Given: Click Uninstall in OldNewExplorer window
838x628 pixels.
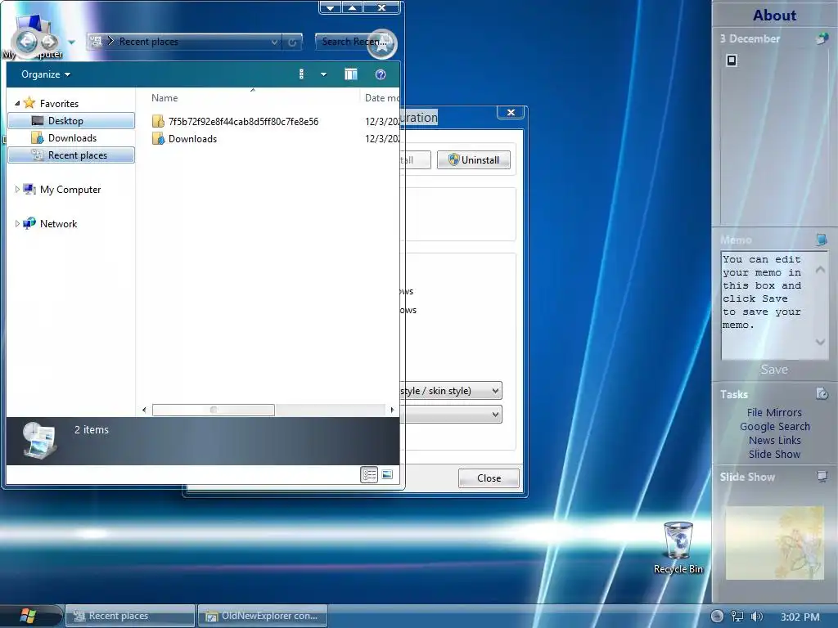Looking at the screenshot, I should point(474,159).
